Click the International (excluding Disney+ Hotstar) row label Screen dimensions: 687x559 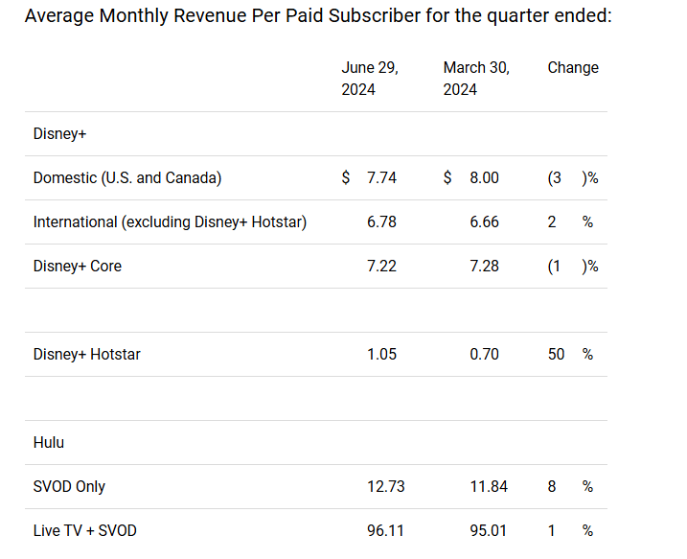click(170, 221)
